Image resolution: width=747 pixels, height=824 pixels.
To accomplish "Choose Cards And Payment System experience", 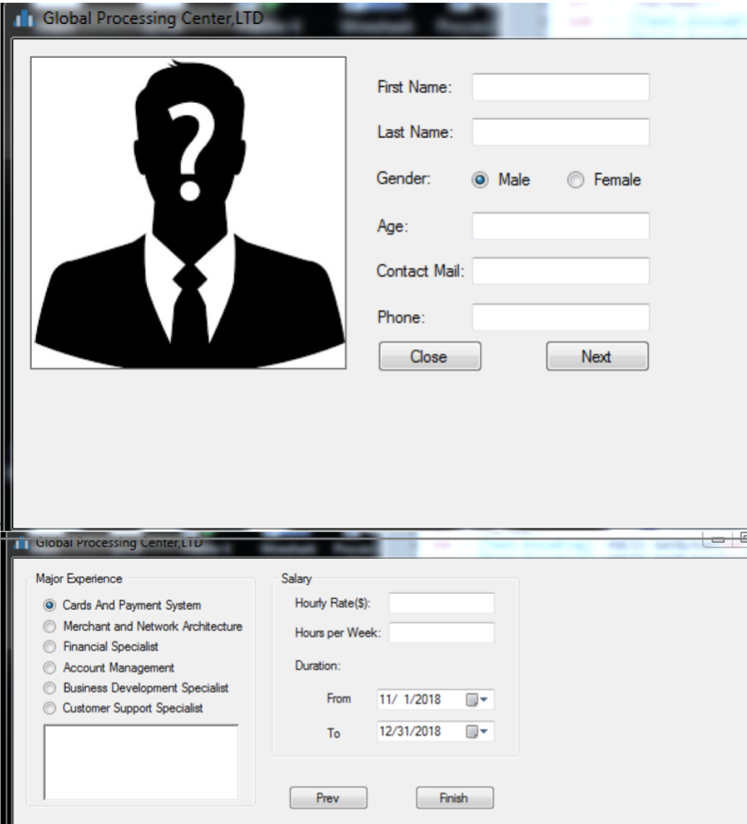I will 50,605.
